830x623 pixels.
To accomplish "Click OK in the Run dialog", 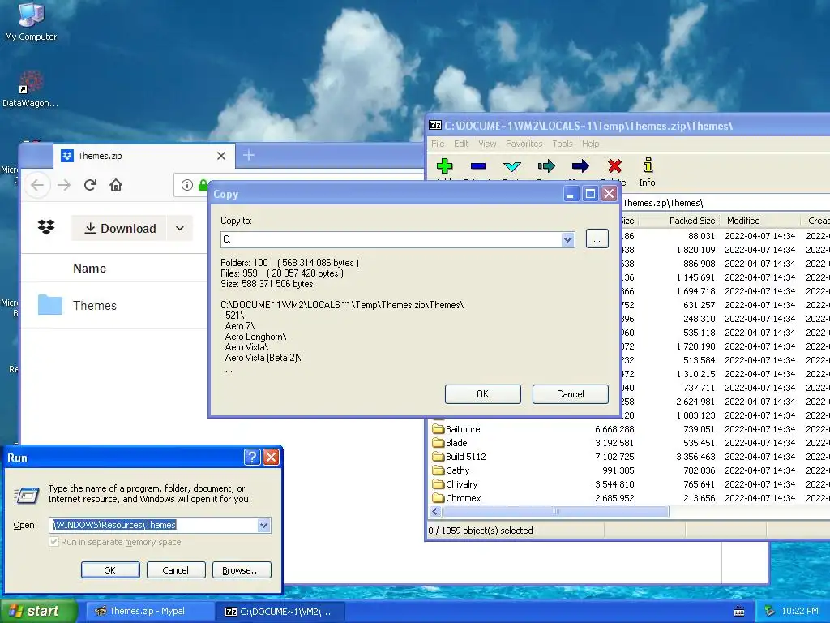I will click(110, 570).
